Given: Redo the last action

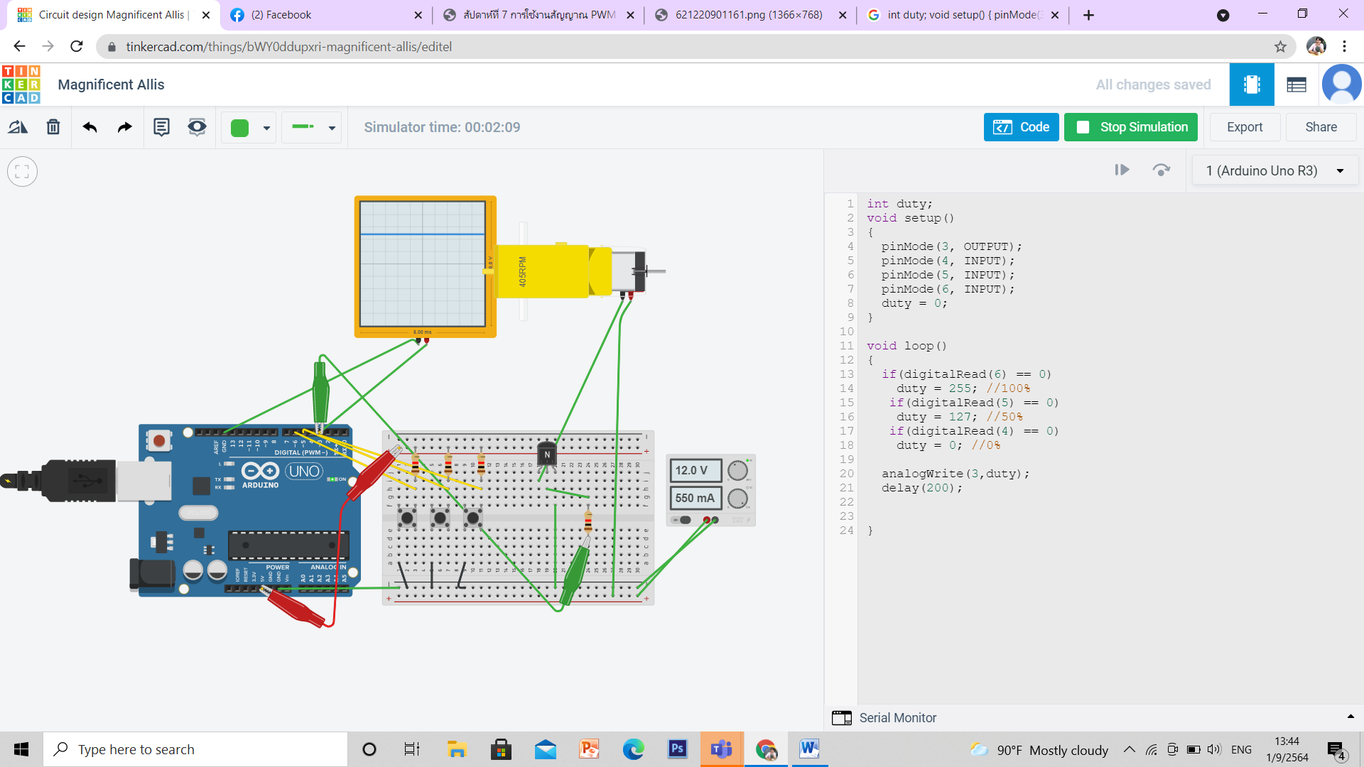Looking at the screenshot, I should [x=125, y=127].
